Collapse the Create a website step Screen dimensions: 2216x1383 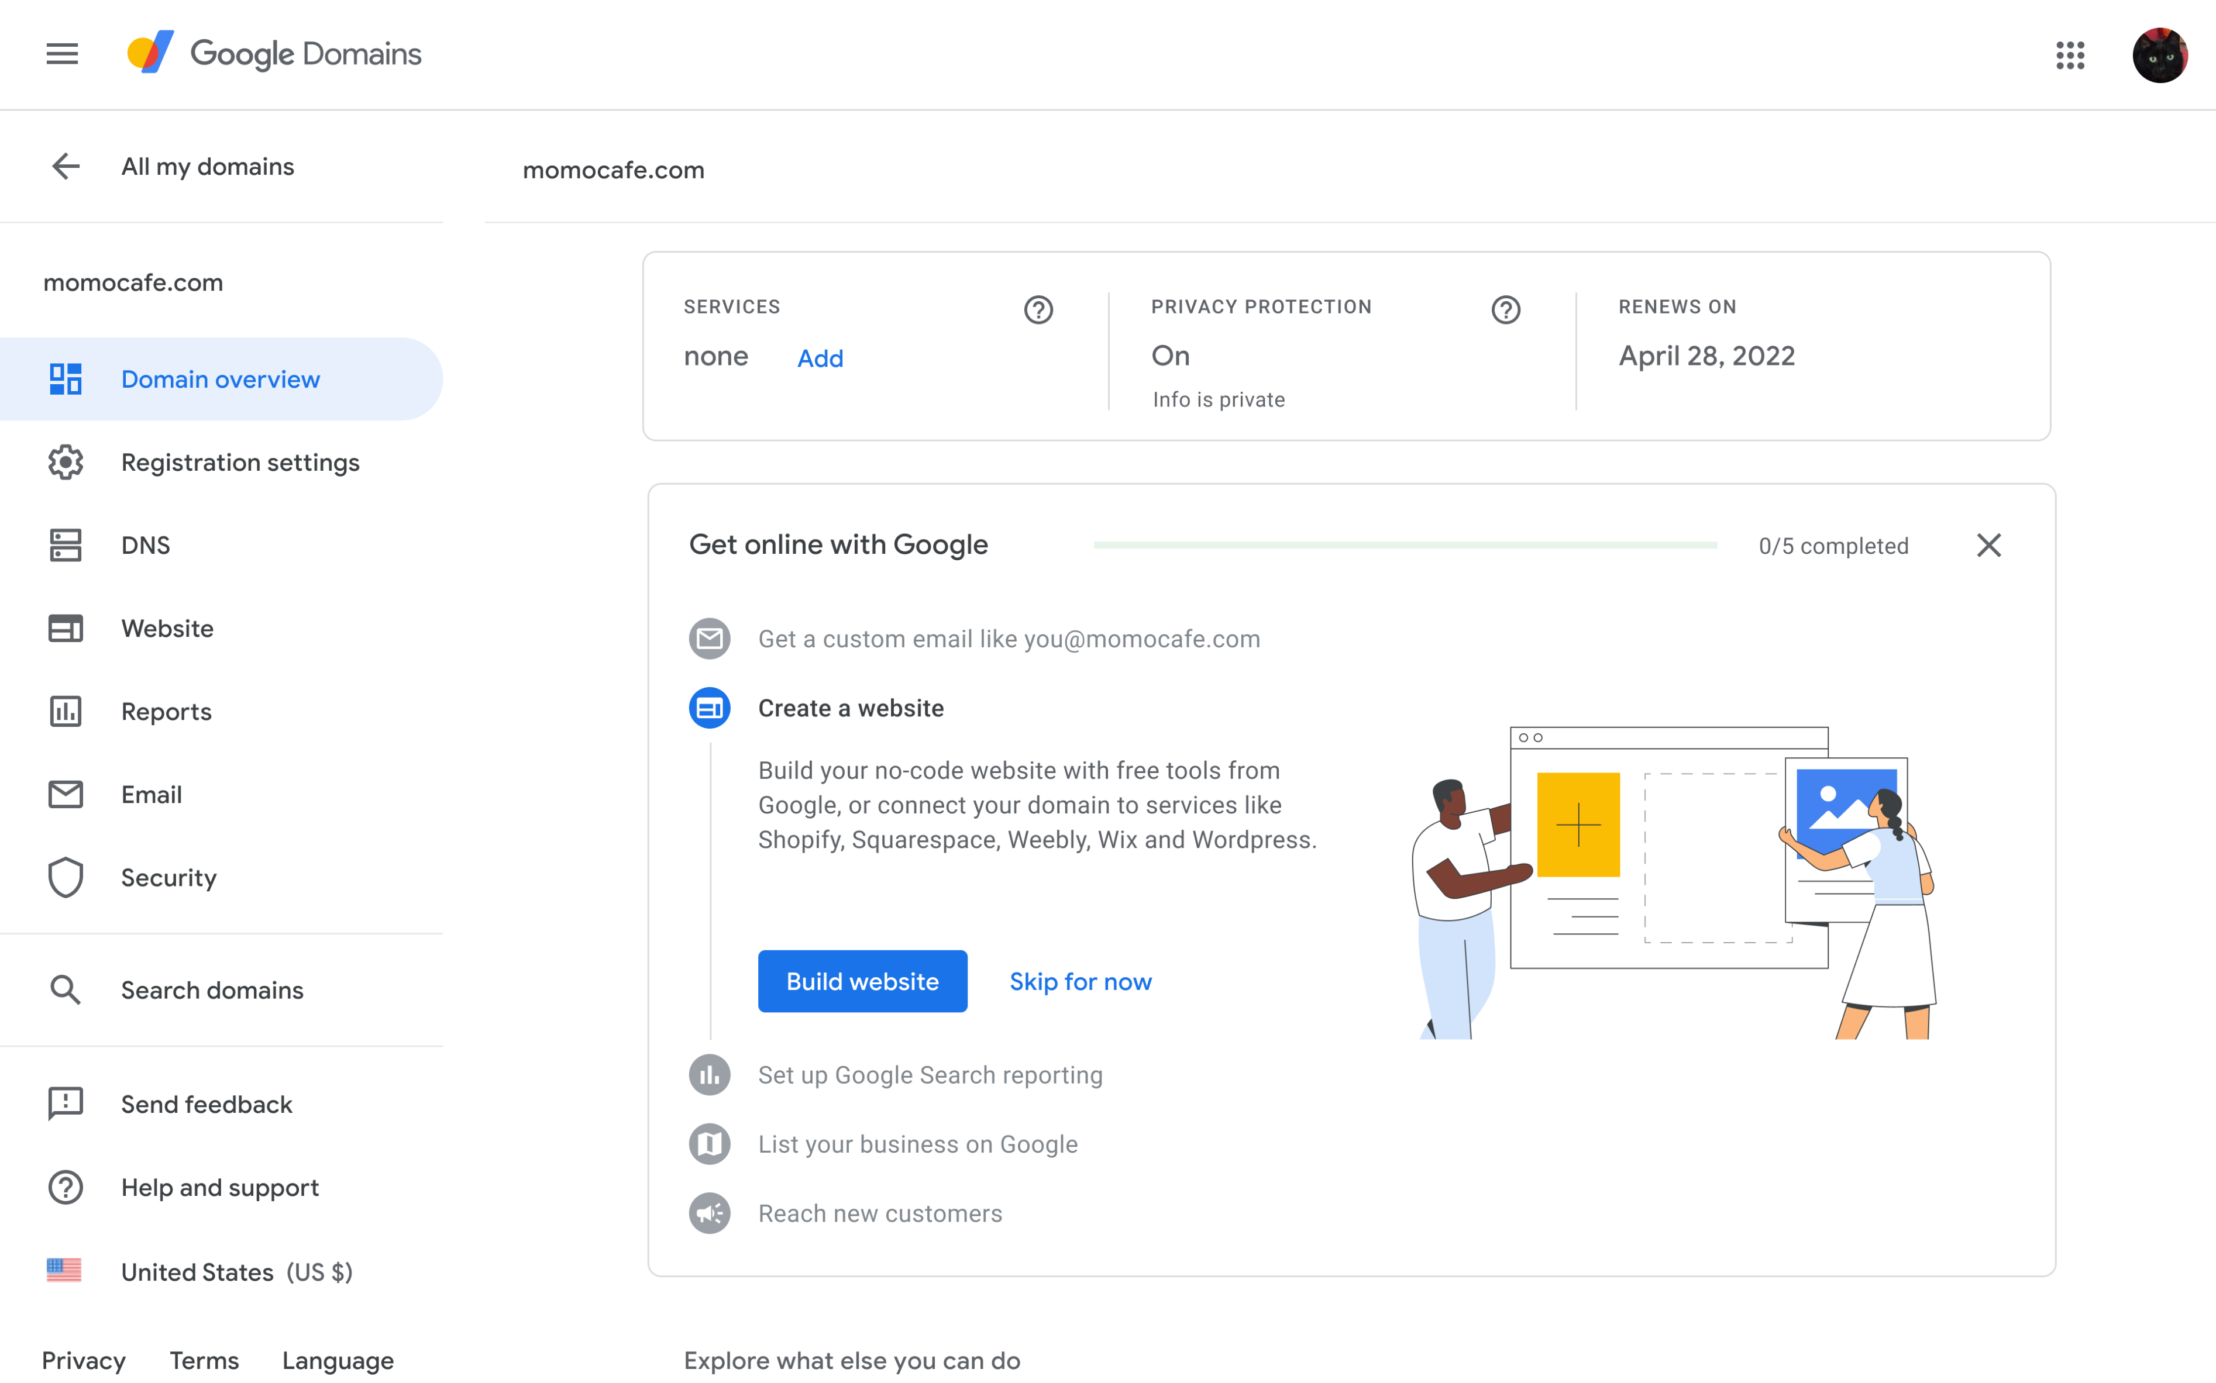point(851,708)
